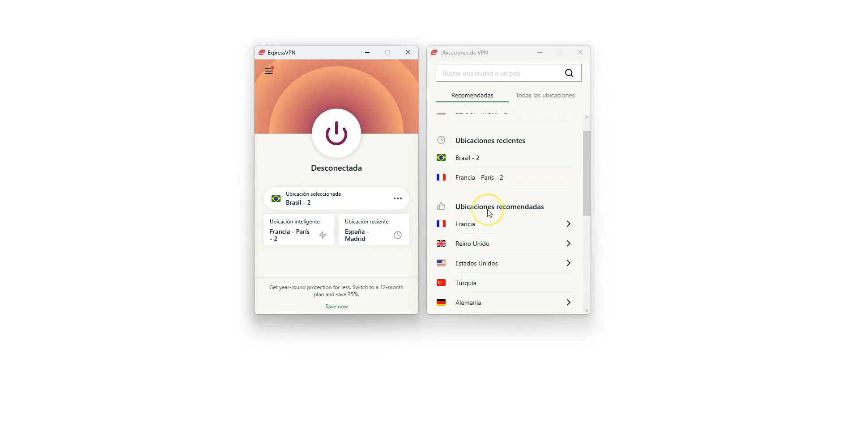Click the Turkey flag icon
Image resolution: width=859 pixels, height=429 pixels.
coord(441,283)
